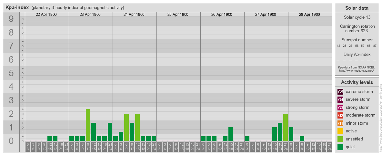
Task: Click the 'Solar data' panel heading
Action: (357, 8)
